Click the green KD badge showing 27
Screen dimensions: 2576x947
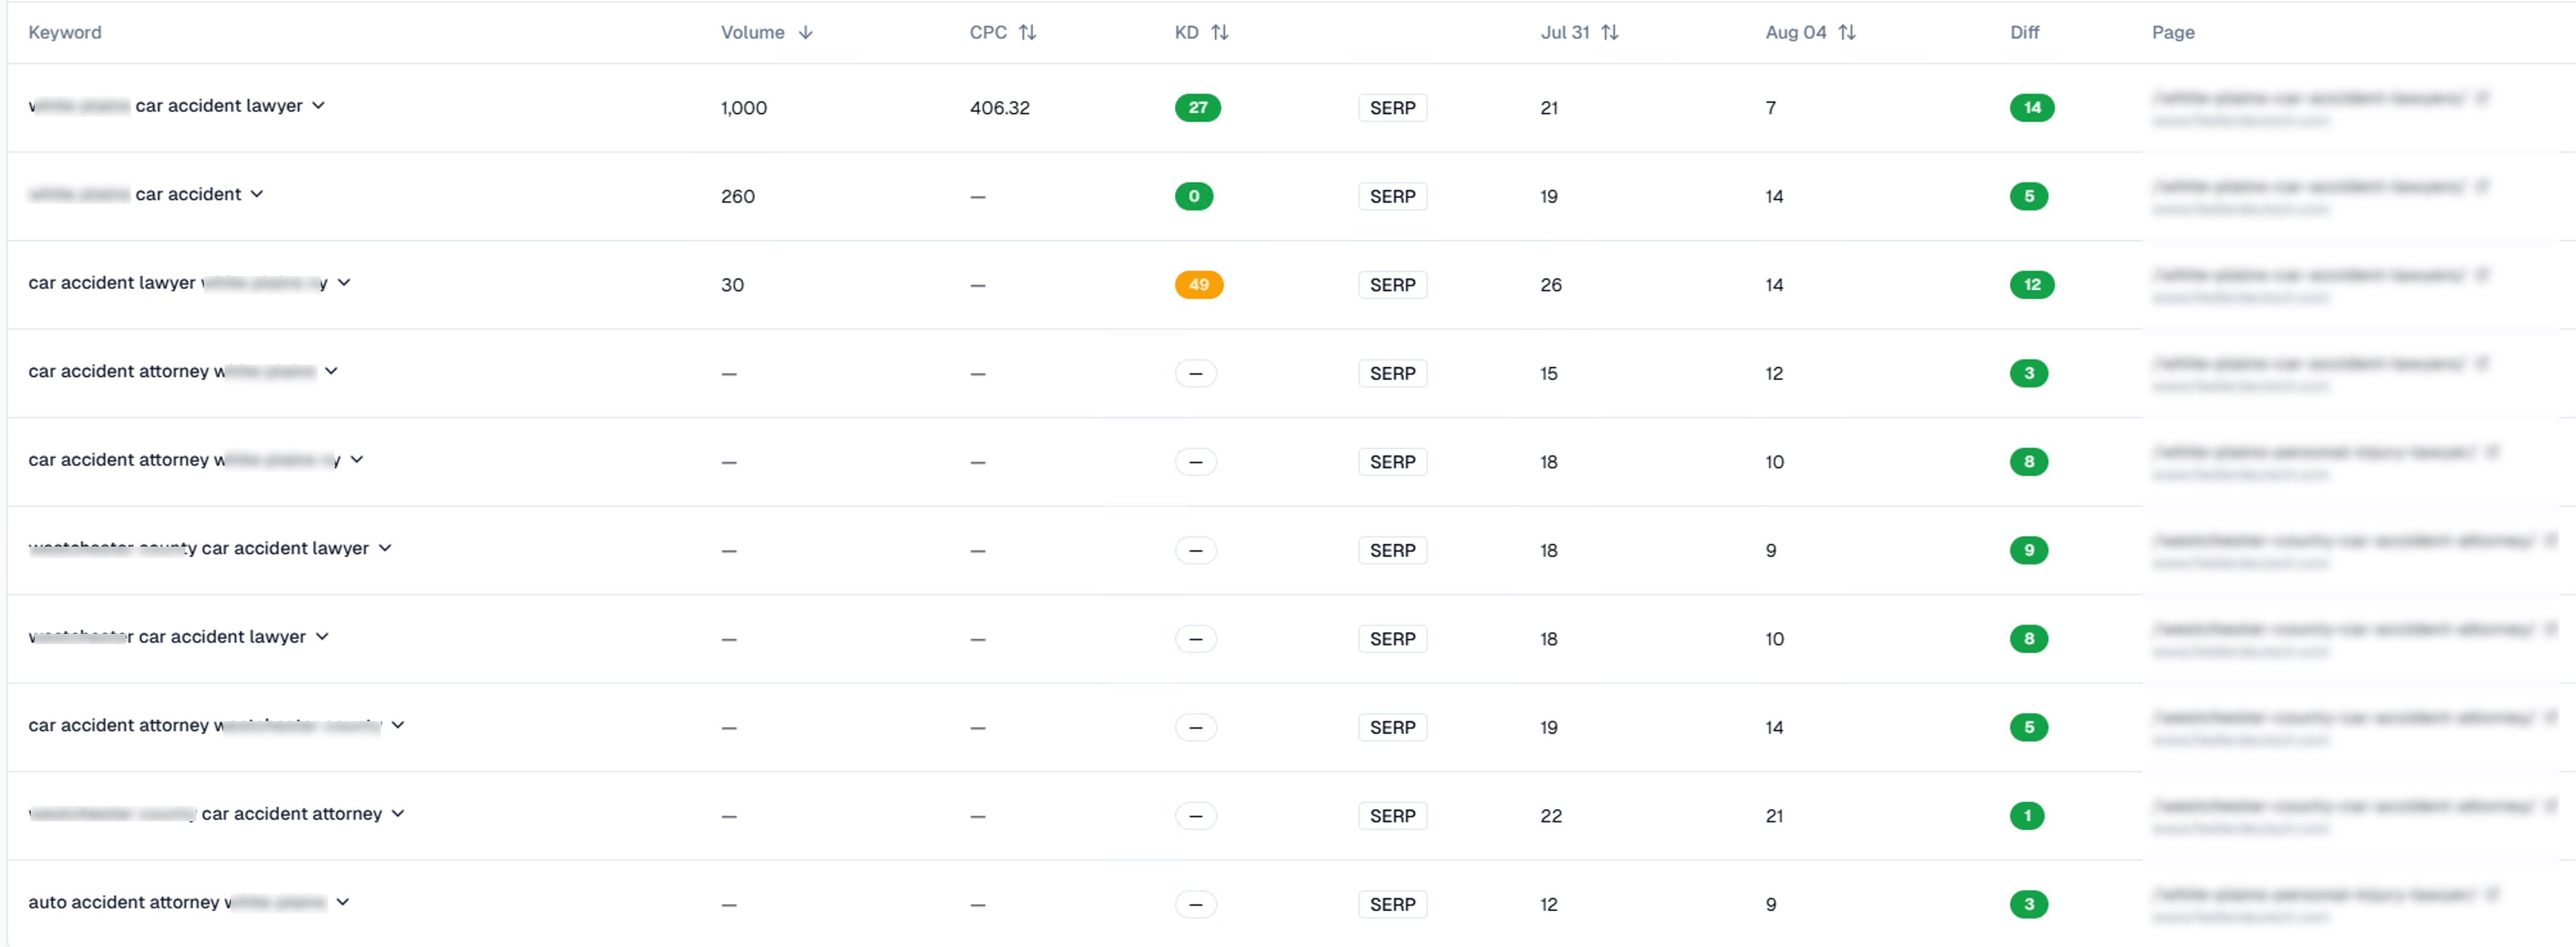point(1198,107)
